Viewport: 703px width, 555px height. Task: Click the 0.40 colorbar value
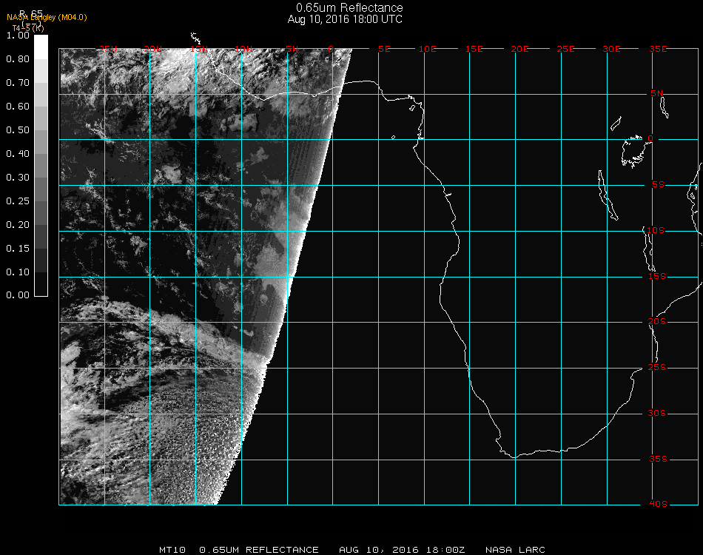(18, 154)
